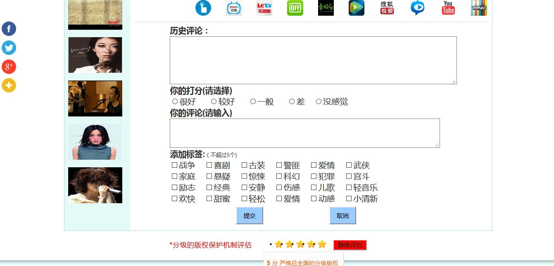Open the green iQIYI icon
Image resolution: width=554 pixels, height=266 pixels.
295,8
